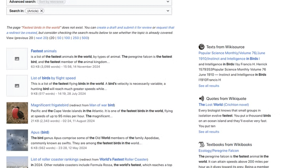Show 50 results per page
Viewport: 298px width, 168px height.
pos(59,38)
